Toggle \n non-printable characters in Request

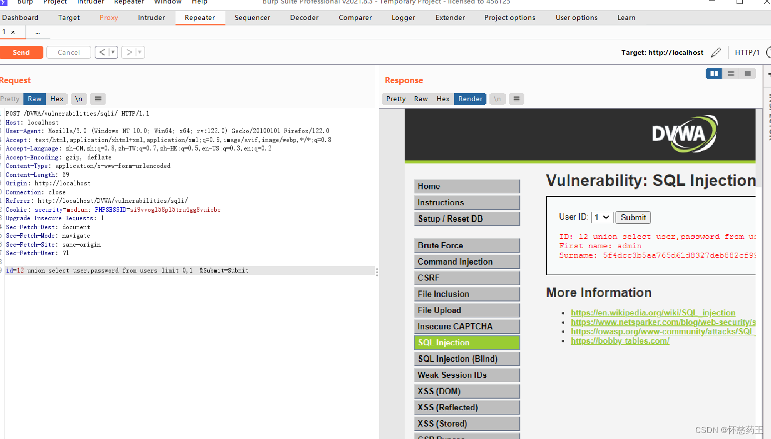tap(79, 99)
